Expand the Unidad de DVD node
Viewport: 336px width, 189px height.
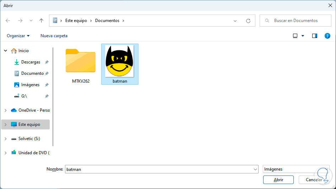(x=6, y=153)
